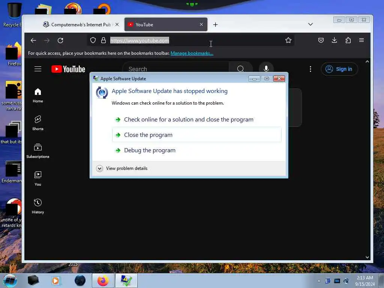384x288 pixels.
Task: Open the Firefox application menu
Action: point(361,40)
